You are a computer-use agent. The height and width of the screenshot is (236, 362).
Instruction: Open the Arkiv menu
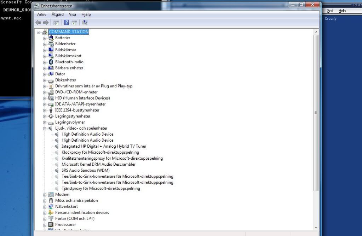click(x=42, y=14)
